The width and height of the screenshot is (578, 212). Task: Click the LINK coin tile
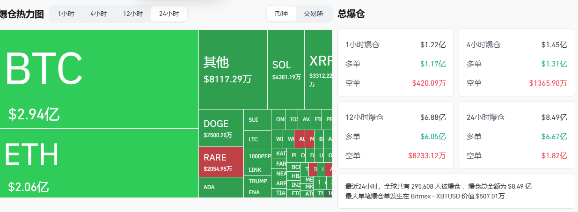tap(257, 170)
